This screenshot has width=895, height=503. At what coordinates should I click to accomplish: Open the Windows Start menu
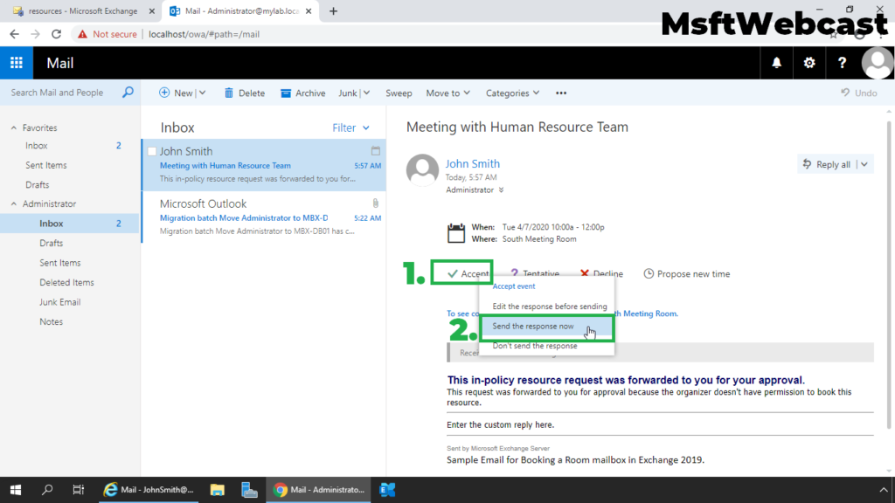click(16, 490)
